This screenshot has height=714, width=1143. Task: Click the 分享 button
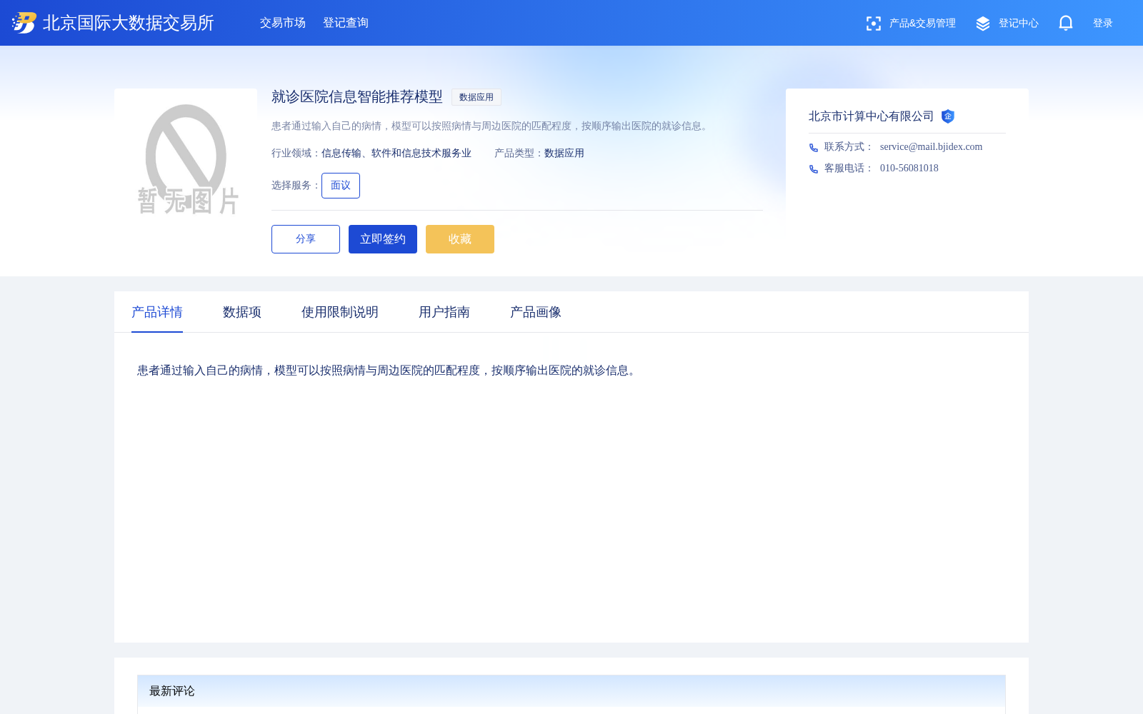(x=306, y=239)
